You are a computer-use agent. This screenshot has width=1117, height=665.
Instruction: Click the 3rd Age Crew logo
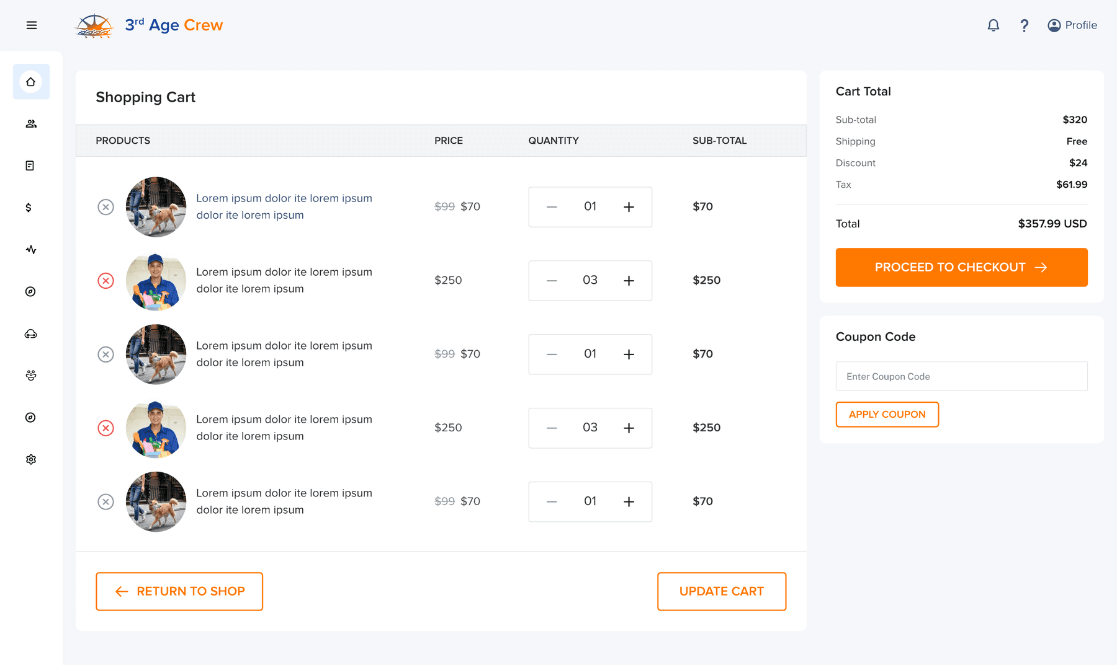tap(149, 25)
